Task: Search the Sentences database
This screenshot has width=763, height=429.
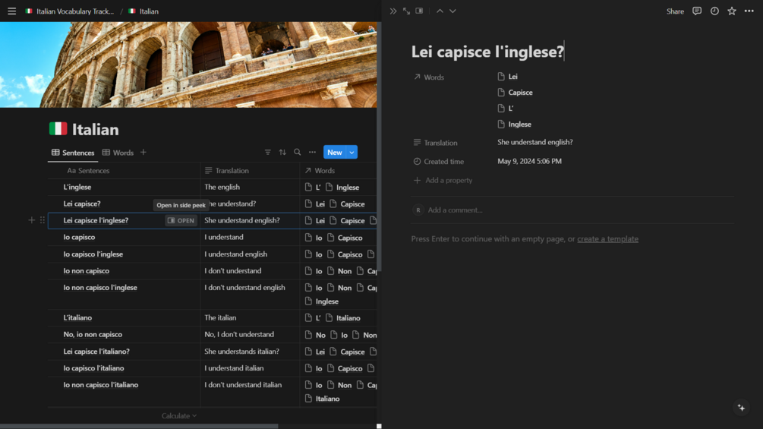Action: click(298, 153)
